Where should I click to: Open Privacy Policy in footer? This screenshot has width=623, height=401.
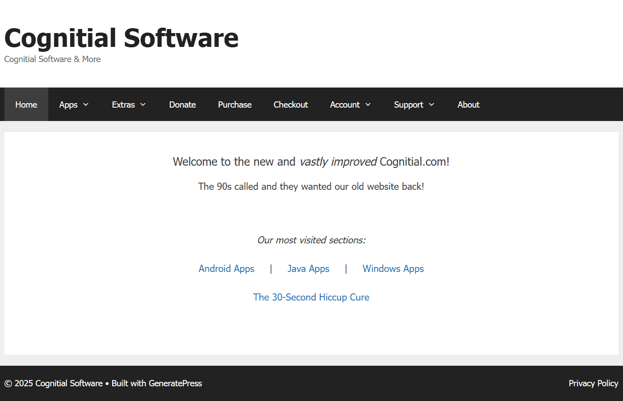pyautogui.click(x=593, y=384)
